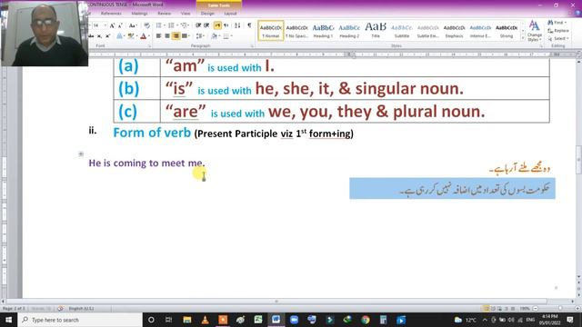
Task: Align text left
Action: pyautogui.click(x=158, y=36)
